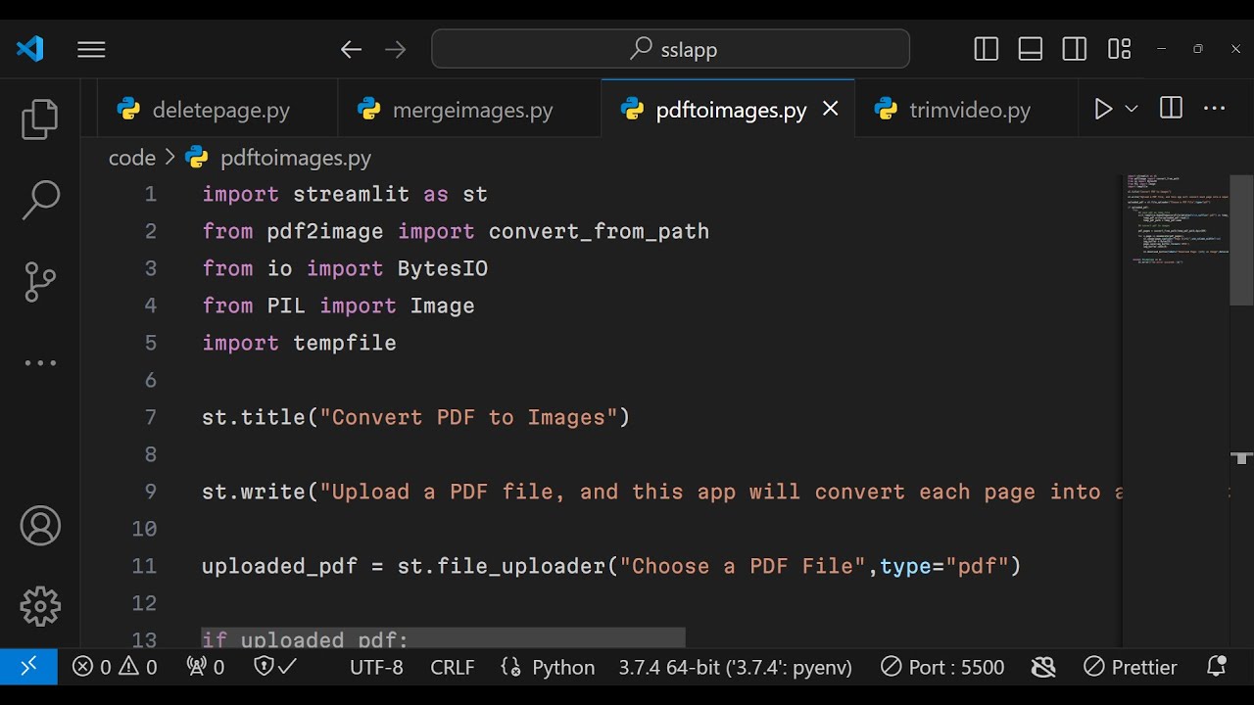The width and height of the screenshot is (1254, 705).
Task: Toggle the primary side bar layout icon
Action: pos(987,49)
